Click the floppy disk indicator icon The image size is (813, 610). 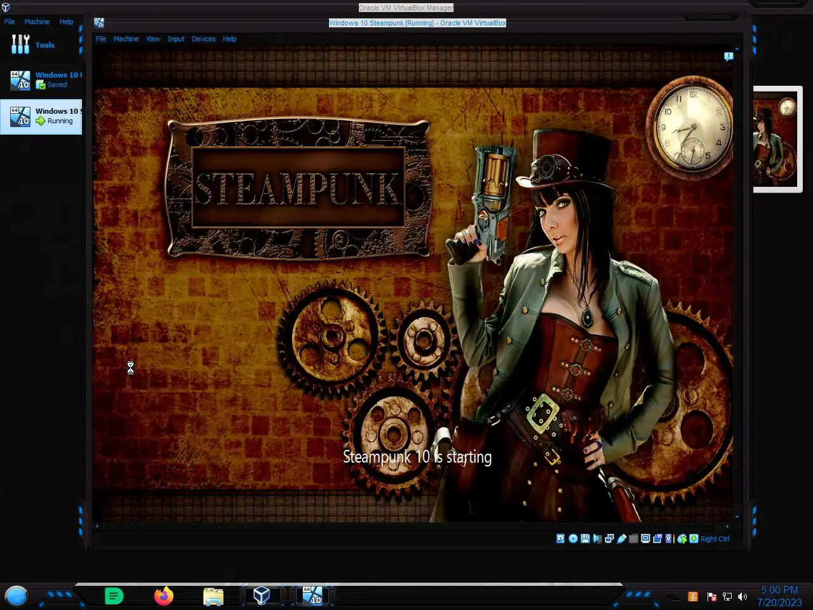pyautogui.click(x=585, y=538)
